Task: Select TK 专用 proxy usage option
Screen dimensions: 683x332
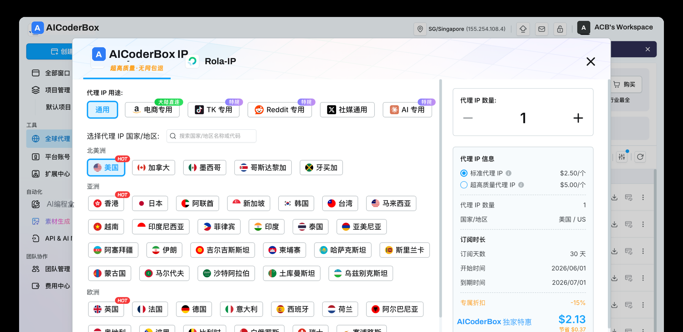Action: pos(214,110)
